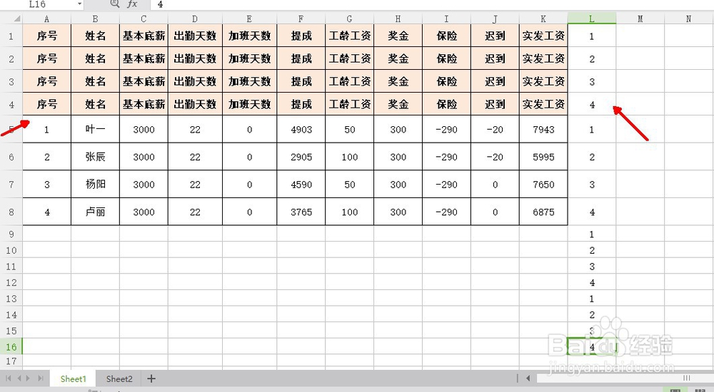The image size is (714, 392).
Task: Click the 4590 commission cell
Action: coord(301,184)
